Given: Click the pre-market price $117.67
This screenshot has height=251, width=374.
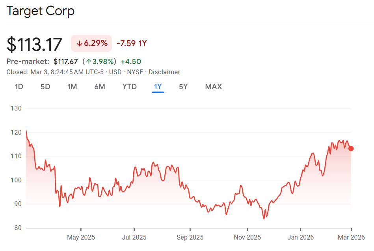Looking at the screenshot, I should 66,61.
